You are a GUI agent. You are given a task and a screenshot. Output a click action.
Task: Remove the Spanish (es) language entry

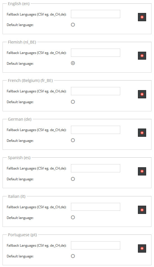point(142,171)
